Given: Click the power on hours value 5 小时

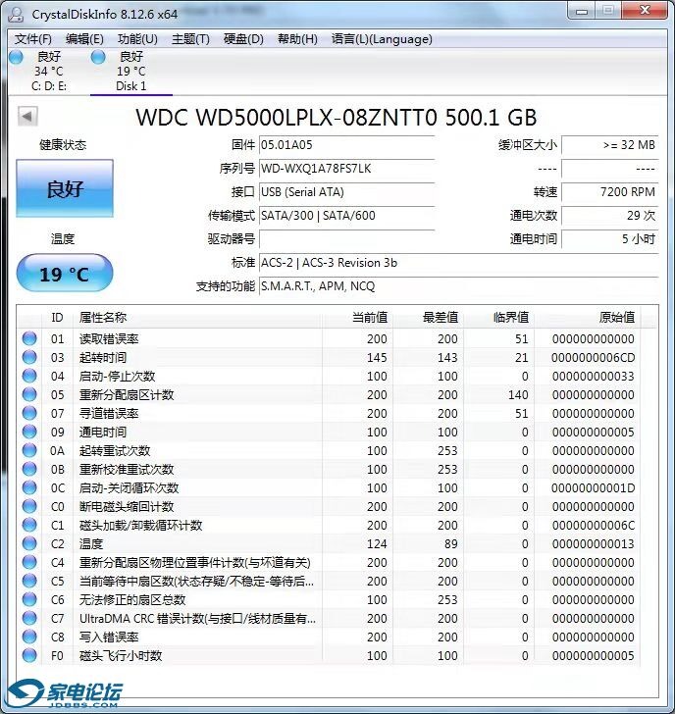Looking at the screenshot, I should (610, 239).
